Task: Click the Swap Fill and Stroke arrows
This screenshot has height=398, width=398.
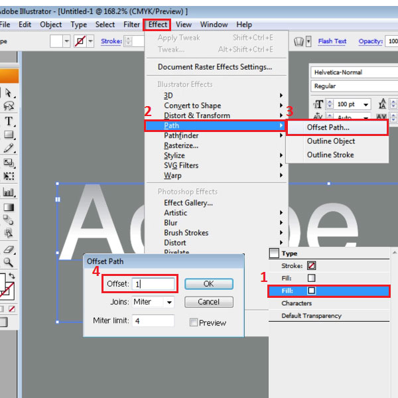Action: point(12,276)
